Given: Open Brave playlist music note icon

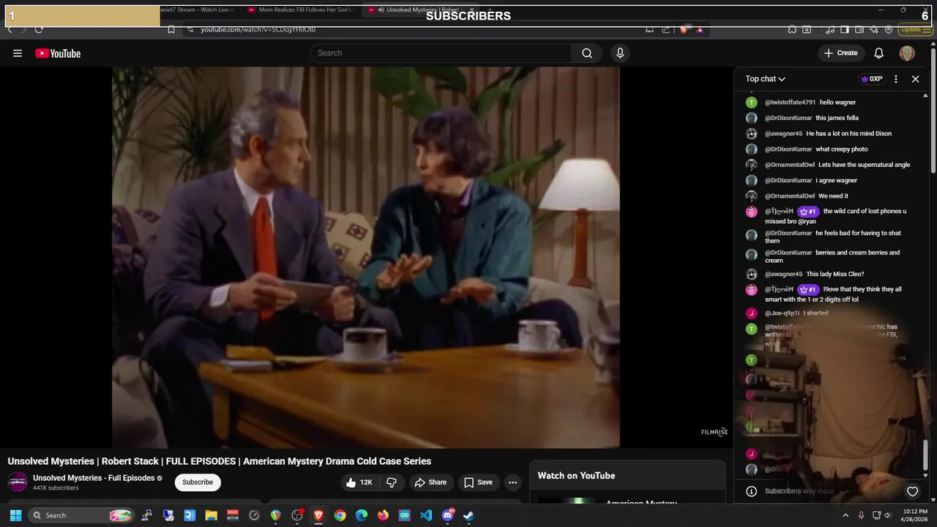Looking at the screenshot, I should click(830, 29).
